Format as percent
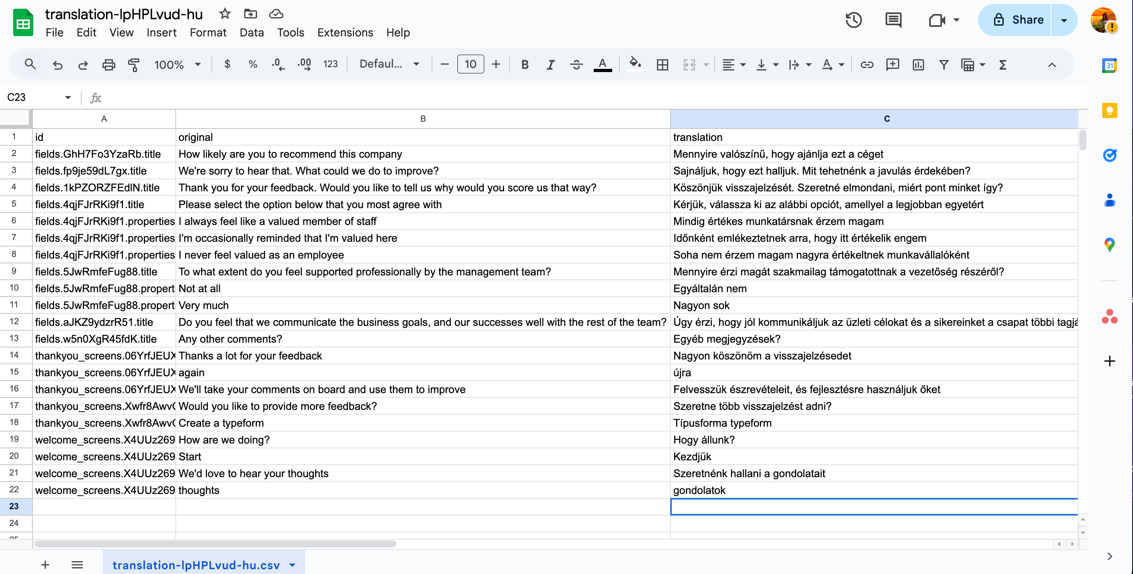This screenshot has height=574, width=1133. [x=253, y=65]
